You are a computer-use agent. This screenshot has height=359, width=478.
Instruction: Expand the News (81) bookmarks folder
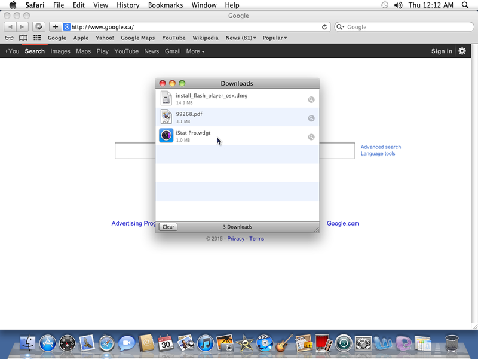241,38
